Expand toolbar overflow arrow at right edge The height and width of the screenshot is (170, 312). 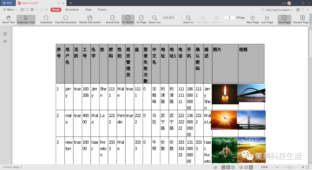(311, 19)
